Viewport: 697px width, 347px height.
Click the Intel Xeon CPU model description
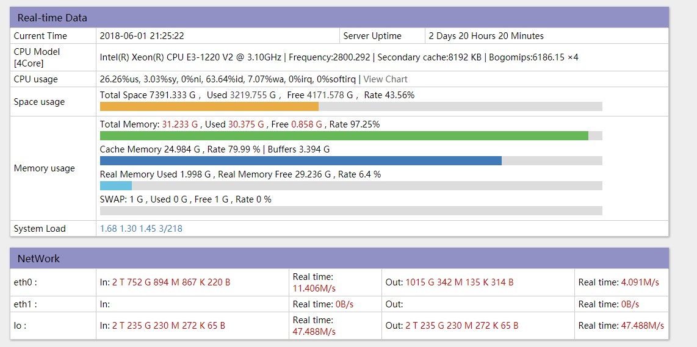click(x=339, y=57)
